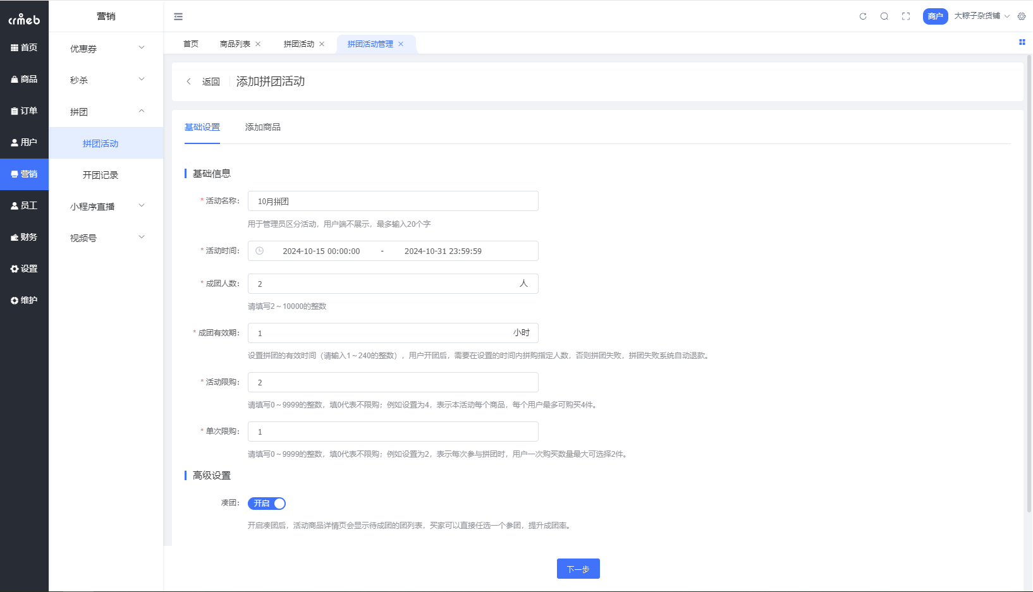Click 返回 to go back

210,82
